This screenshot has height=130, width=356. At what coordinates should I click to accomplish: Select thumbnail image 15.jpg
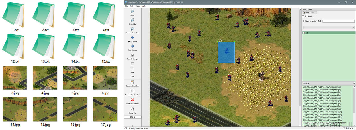click(x=45, y=109)
